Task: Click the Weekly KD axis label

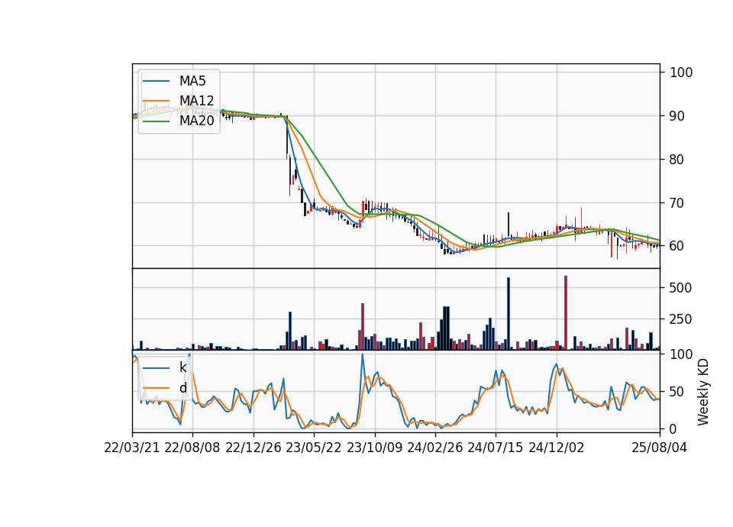Action: 703,392
